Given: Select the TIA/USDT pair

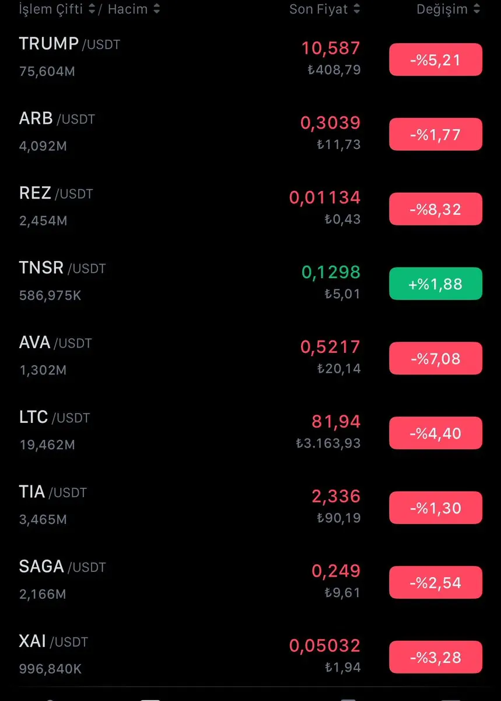Looking at the screenshot, I should pos(250,507).
